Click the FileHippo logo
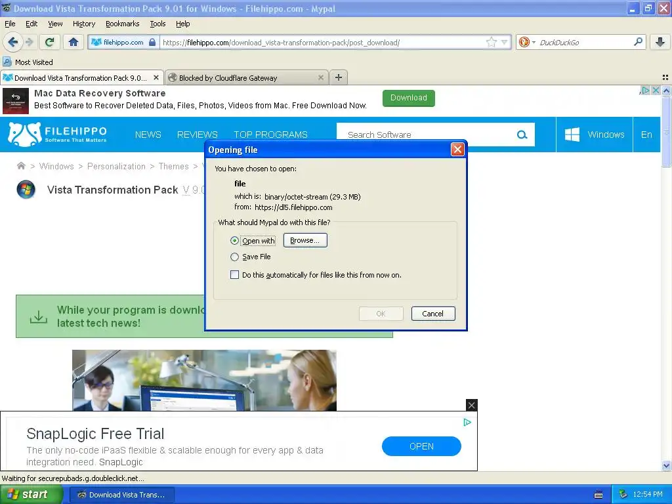 [58, 134]
